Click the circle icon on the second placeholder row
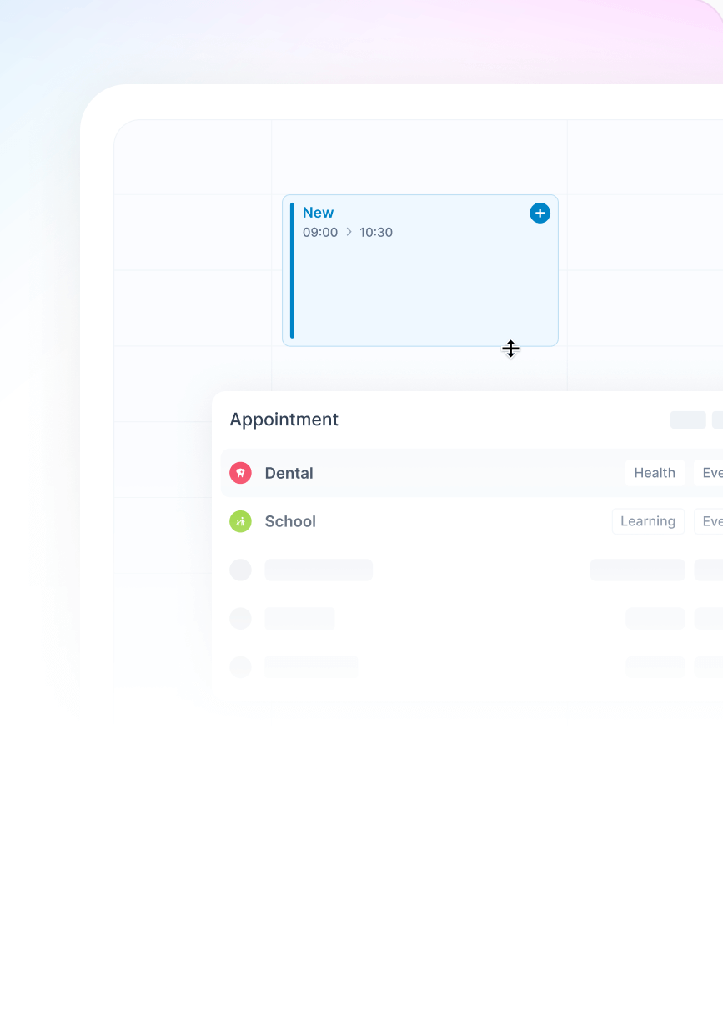Viewport: 723px width, 1025px height. (240, 618)
